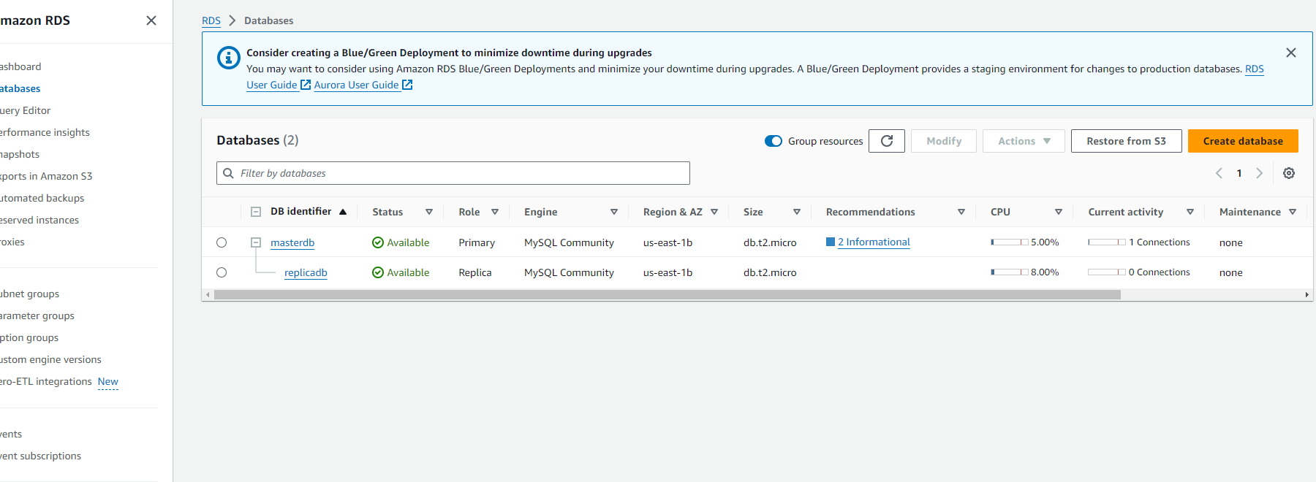
Task: Go to previous page of databases
Action: (x=1219, y=173)
